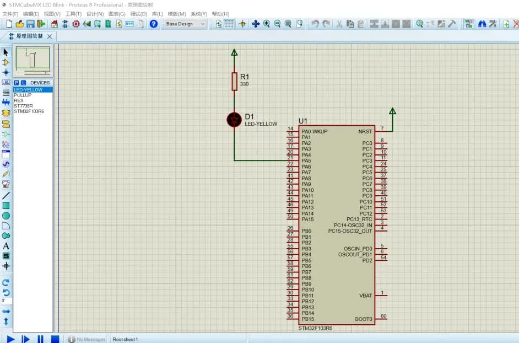Select the Graph mode tool
This screenshot has height=343, width=519.
(6, 144)
